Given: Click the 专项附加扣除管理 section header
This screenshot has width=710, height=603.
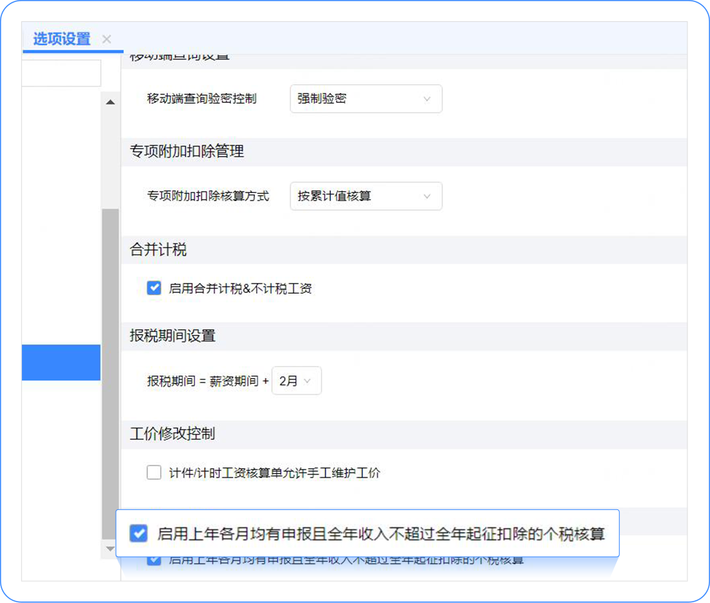Looking at the screenshot, I should (x=187, y=152).
